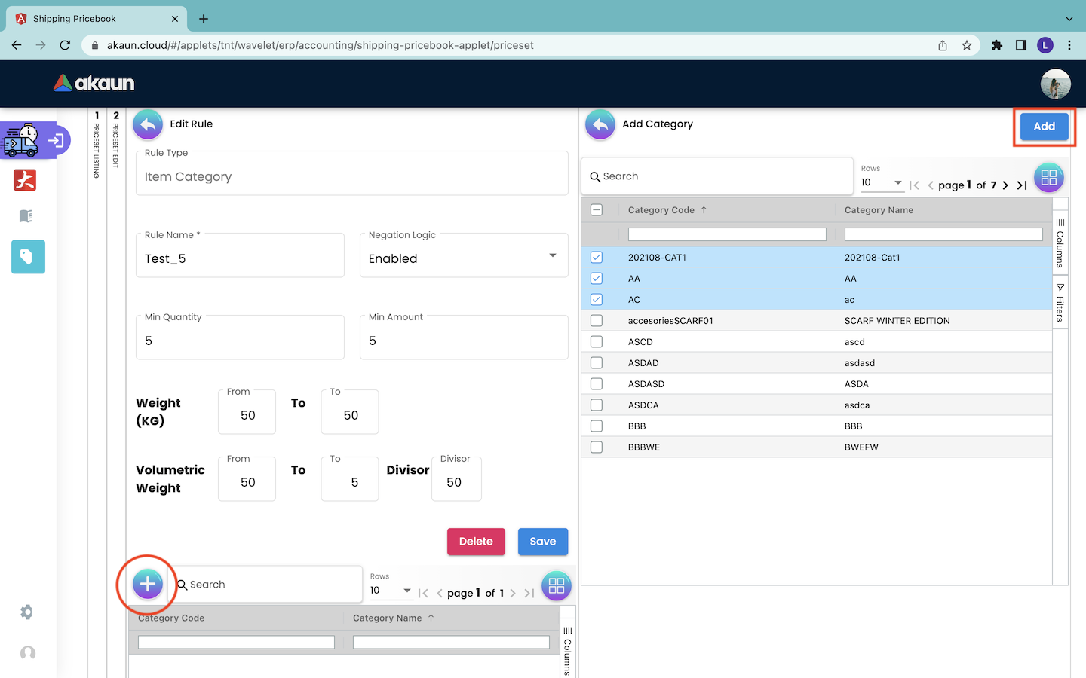This screenshot has width=1086, height=678.
Task: Expand Rows dropdown in Add Category panel
Action: pos(882,182)
